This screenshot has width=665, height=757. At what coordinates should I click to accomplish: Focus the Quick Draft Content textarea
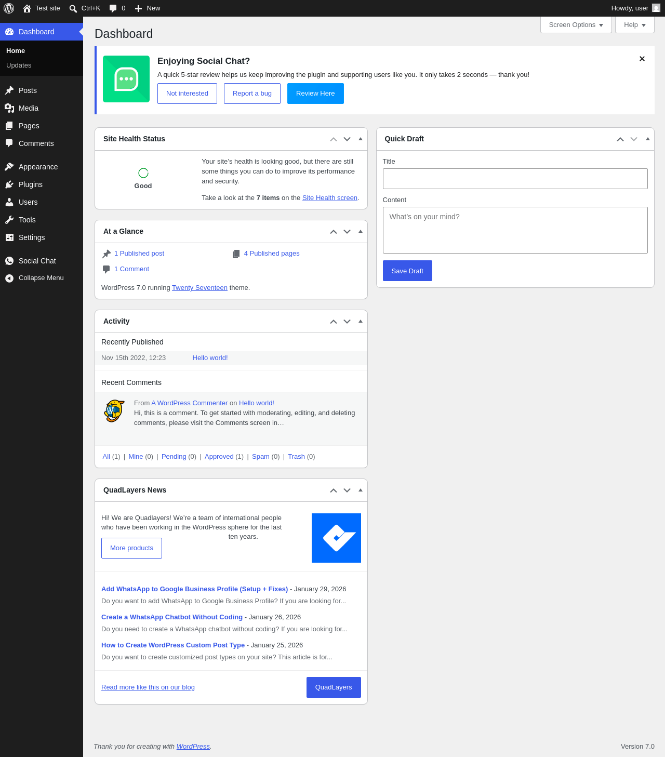pos(515,230)
